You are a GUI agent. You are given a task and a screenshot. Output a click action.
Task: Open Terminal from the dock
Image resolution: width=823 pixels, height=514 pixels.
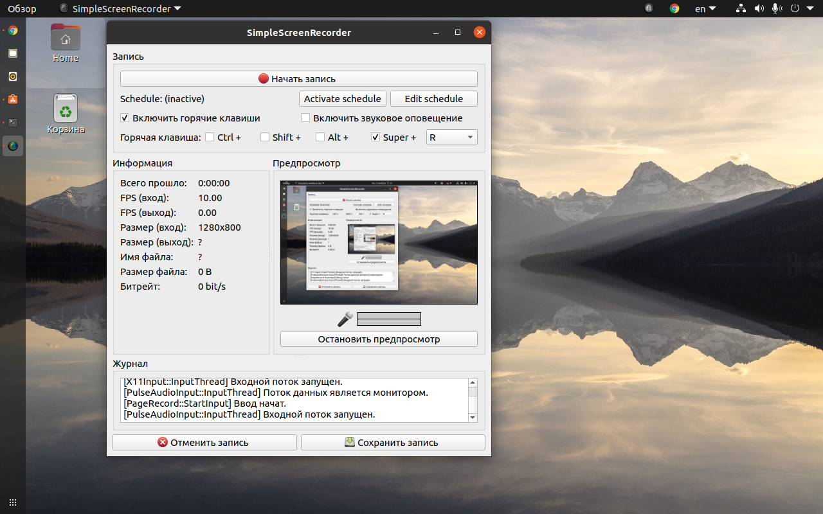(x=13, y=122)
